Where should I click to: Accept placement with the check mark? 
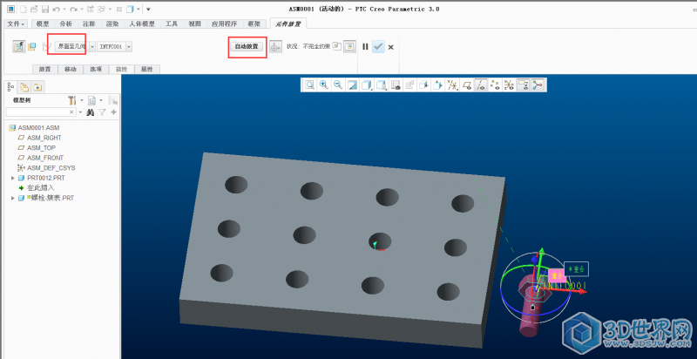coord(378,47)
